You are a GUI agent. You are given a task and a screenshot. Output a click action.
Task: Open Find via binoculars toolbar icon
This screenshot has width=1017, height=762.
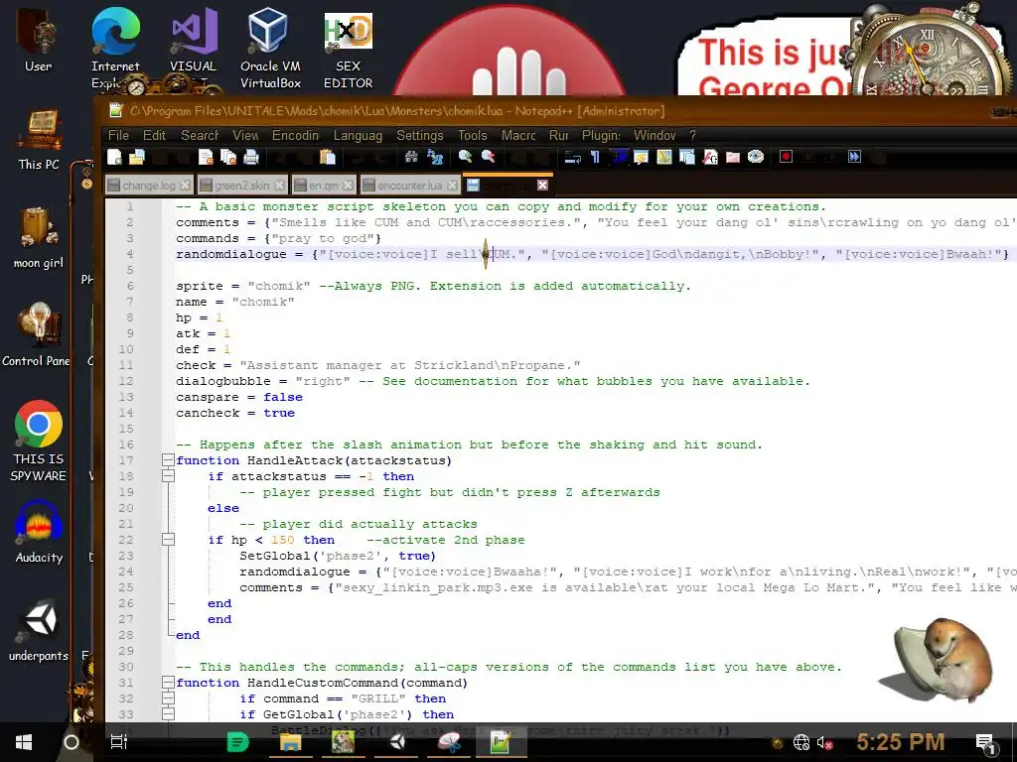pos(411,157)
